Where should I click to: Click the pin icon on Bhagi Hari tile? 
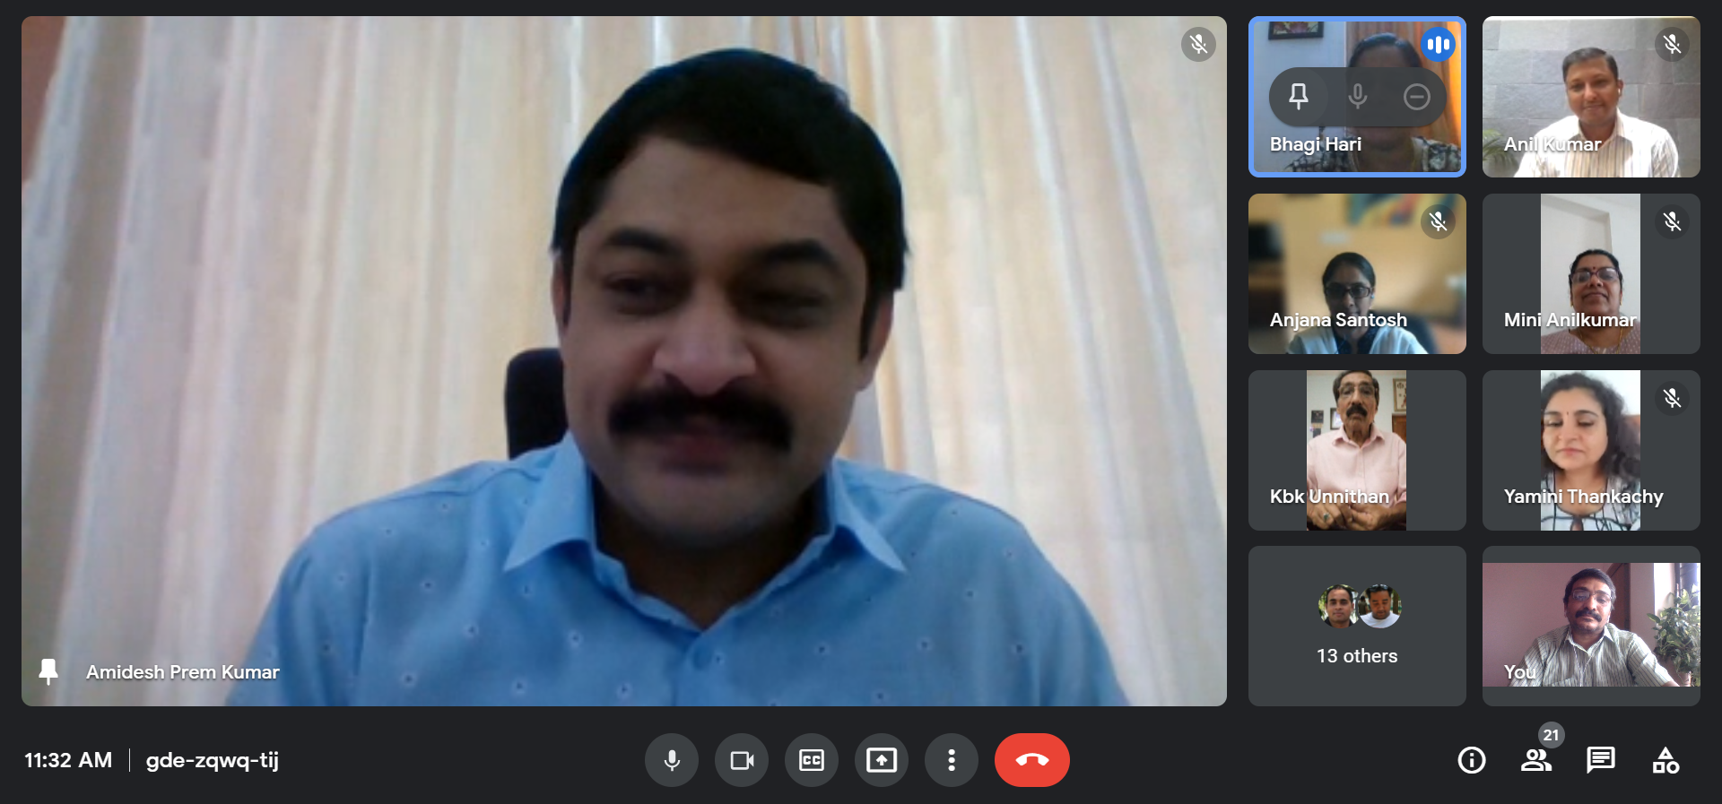(x=1299, y=96)
